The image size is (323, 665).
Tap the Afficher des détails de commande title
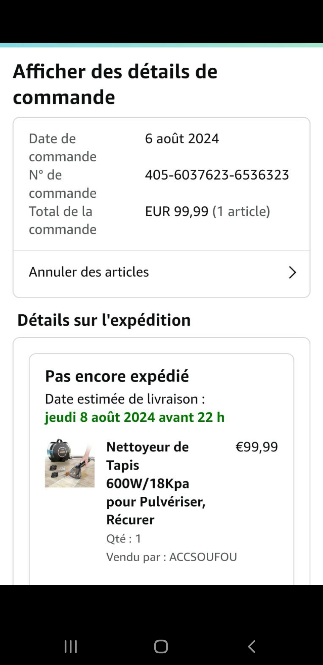click(115, 84)
